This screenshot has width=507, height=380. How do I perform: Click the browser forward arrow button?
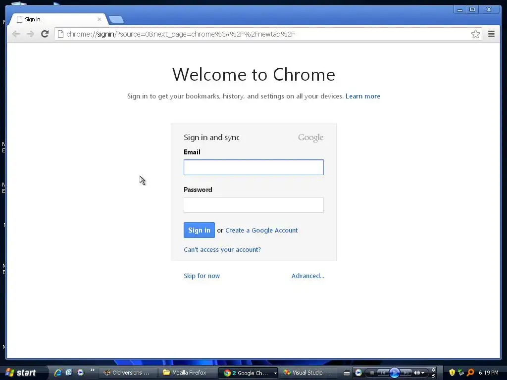[30, 34]
